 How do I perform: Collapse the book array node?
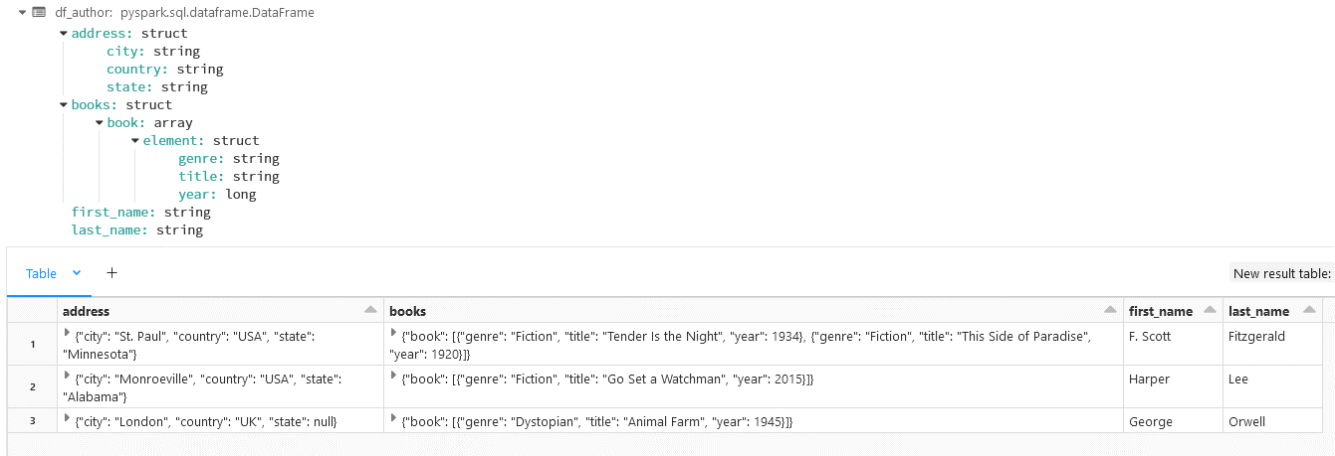pos(100,122)
